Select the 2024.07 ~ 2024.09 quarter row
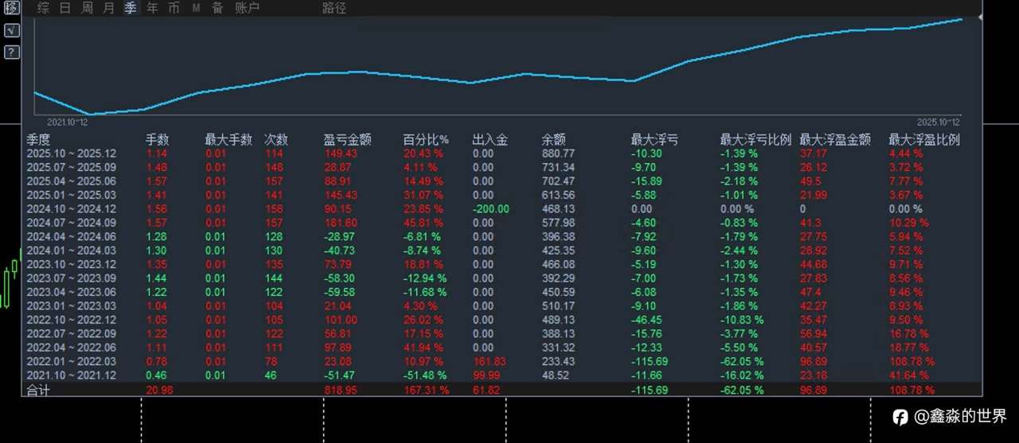This screenshot has width=1019, height=443. [502, 223]
